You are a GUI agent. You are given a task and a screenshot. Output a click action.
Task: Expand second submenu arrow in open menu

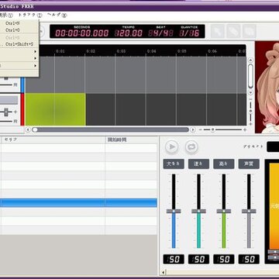tap(35, 59)
